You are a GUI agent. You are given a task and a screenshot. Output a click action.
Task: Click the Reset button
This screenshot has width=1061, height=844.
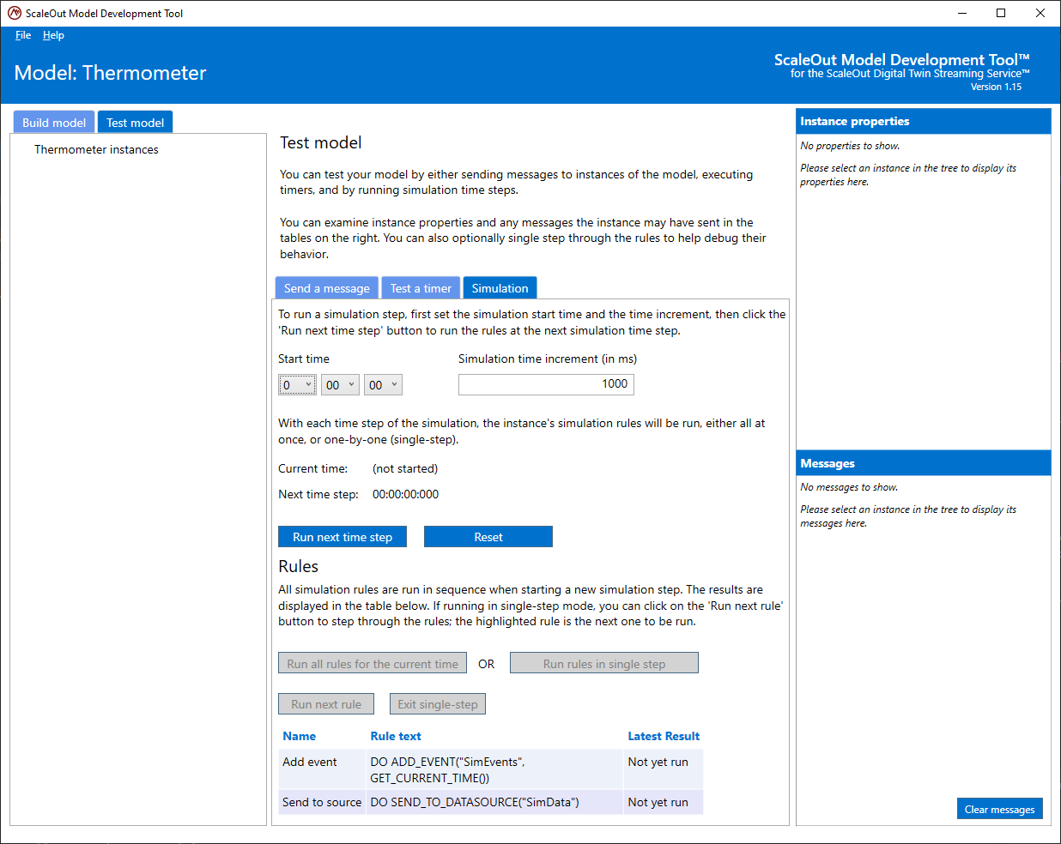pyautogui.click(x=488, y=537)
